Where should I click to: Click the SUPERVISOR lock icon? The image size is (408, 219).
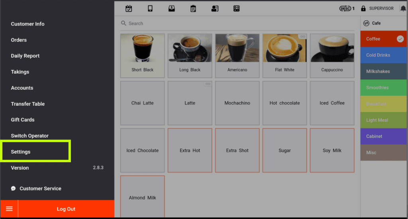coord(363,8)
